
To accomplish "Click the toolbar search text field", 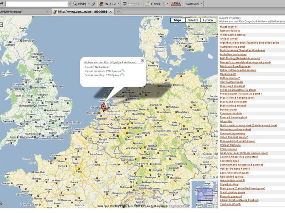I will [x=37, y=4].
